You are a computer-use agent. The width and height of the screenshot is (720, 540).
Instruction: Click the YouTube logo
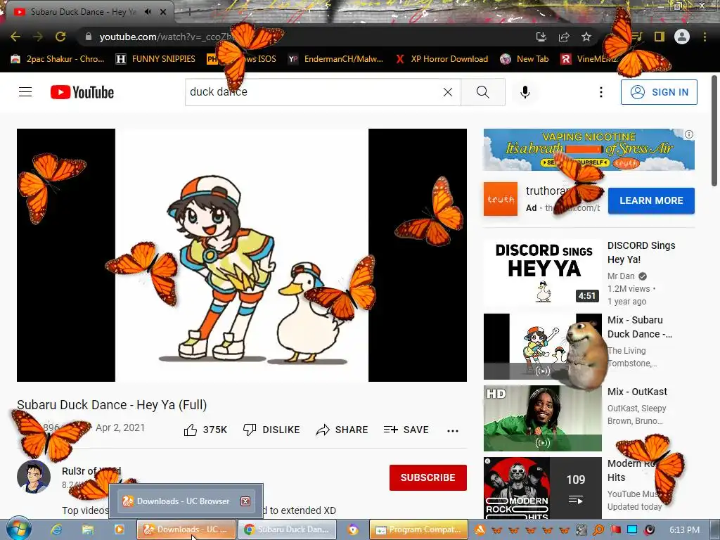(82, 92)
